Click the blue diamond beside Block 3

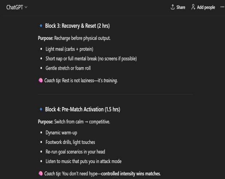40,26
